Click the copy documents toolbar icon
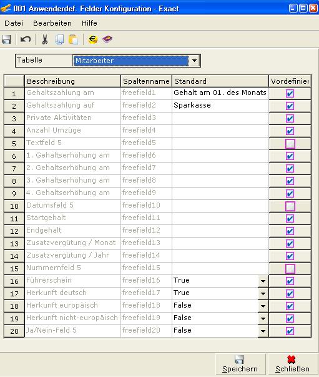This screenshot has width=319, height=377. coord(59,39)
